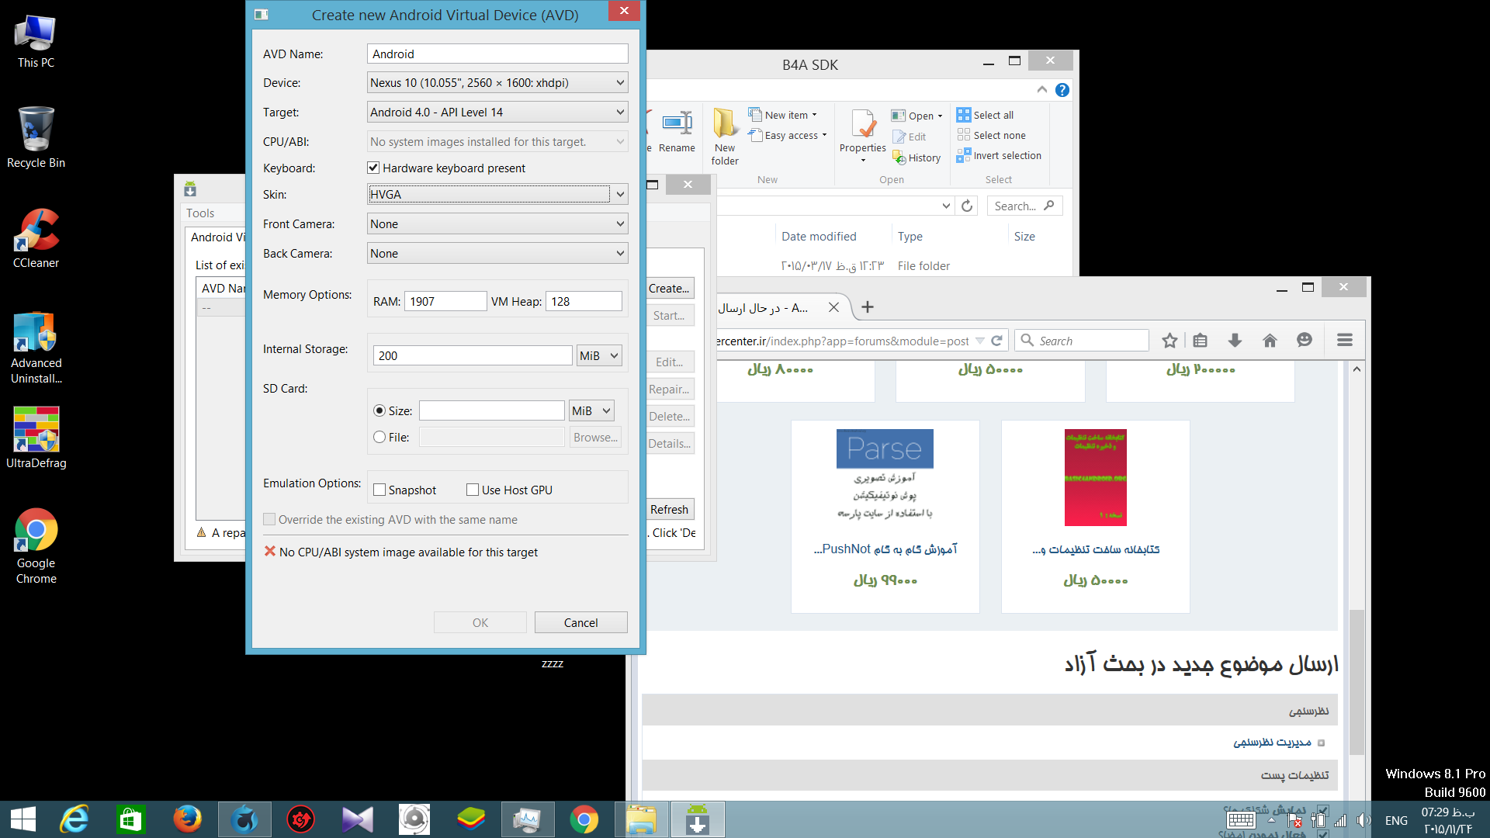Screen dimensions: 1490x838
Task: Click Refresh button in AVD Manager
Action: click(x=669, y=509)
